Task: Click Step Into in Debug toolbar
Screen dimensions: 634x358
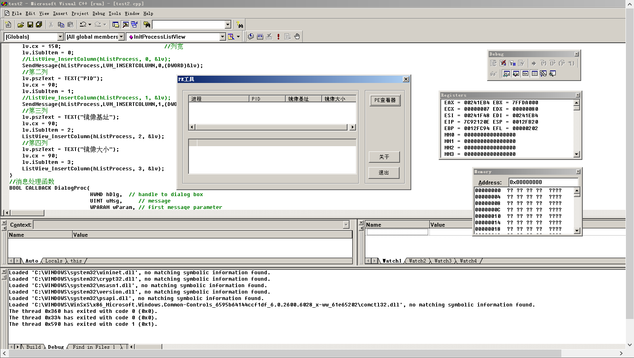Action: 543,63
